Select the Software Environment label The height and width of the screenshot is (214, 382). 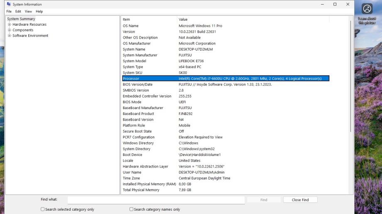click(30, 36)
